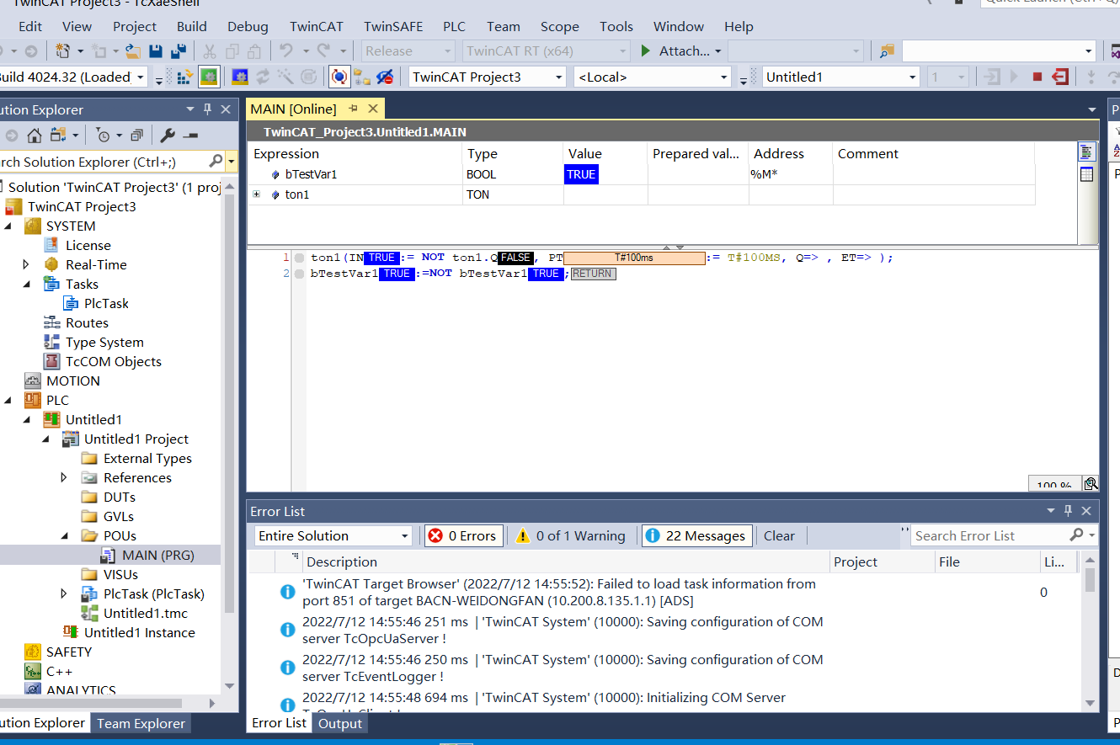Screen dimensions: 1120x745
Task: Click the Solution Explorer Home icon
Action: coord(34,136)
